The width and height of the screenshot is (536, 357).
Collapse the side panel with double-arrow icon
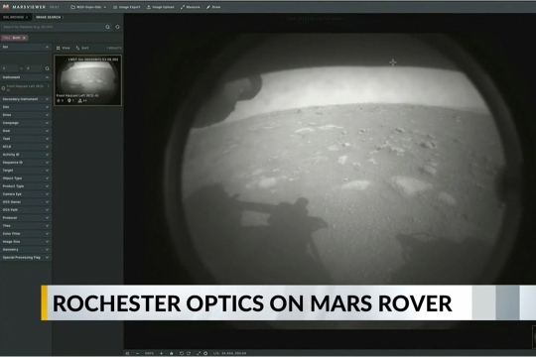127,353
